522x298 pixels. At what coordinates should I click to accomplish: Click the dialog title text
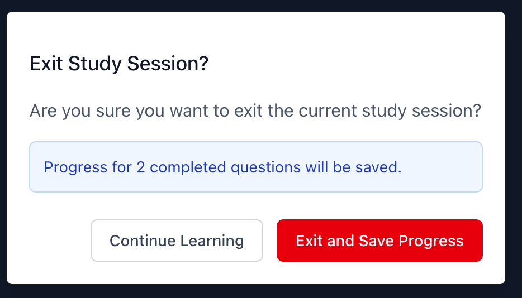[119, 64]
